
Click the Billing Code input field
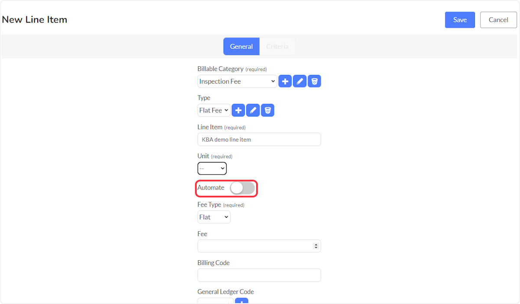click(x=259, y=275)
